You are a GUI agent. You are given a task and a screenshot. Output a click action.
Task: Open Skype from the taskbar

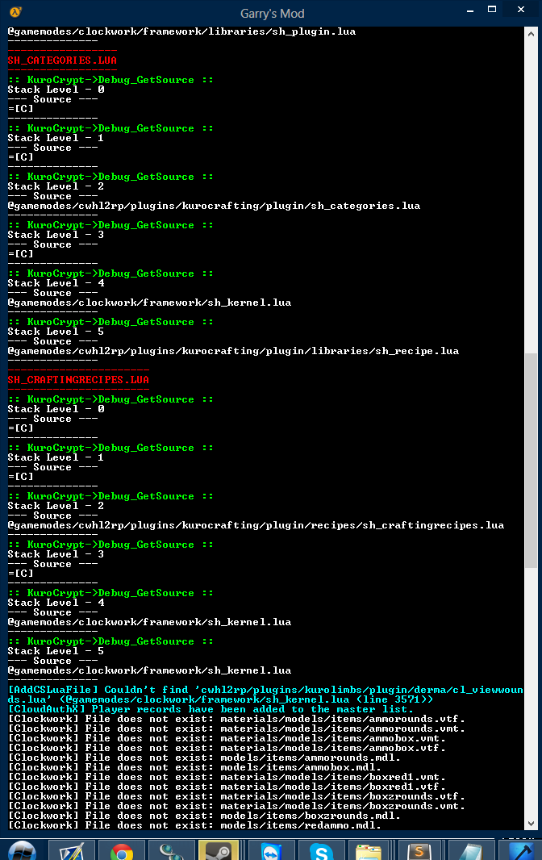click(x=321, y=851)
